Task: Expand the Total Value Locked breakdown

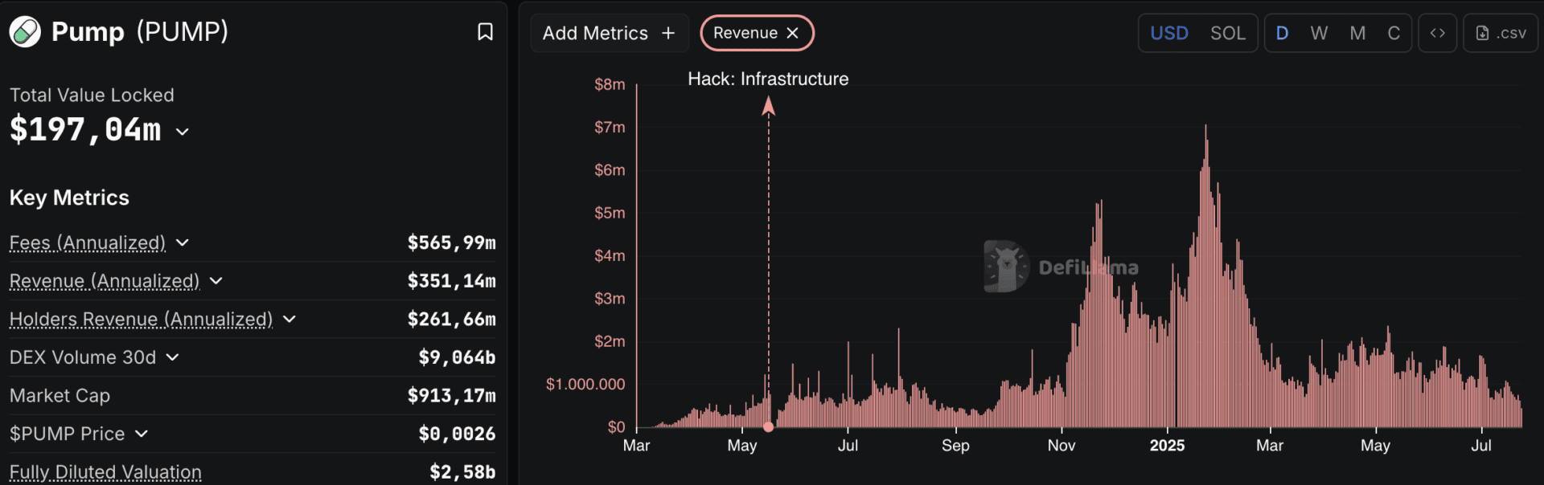Action: [x=183, y=132]
